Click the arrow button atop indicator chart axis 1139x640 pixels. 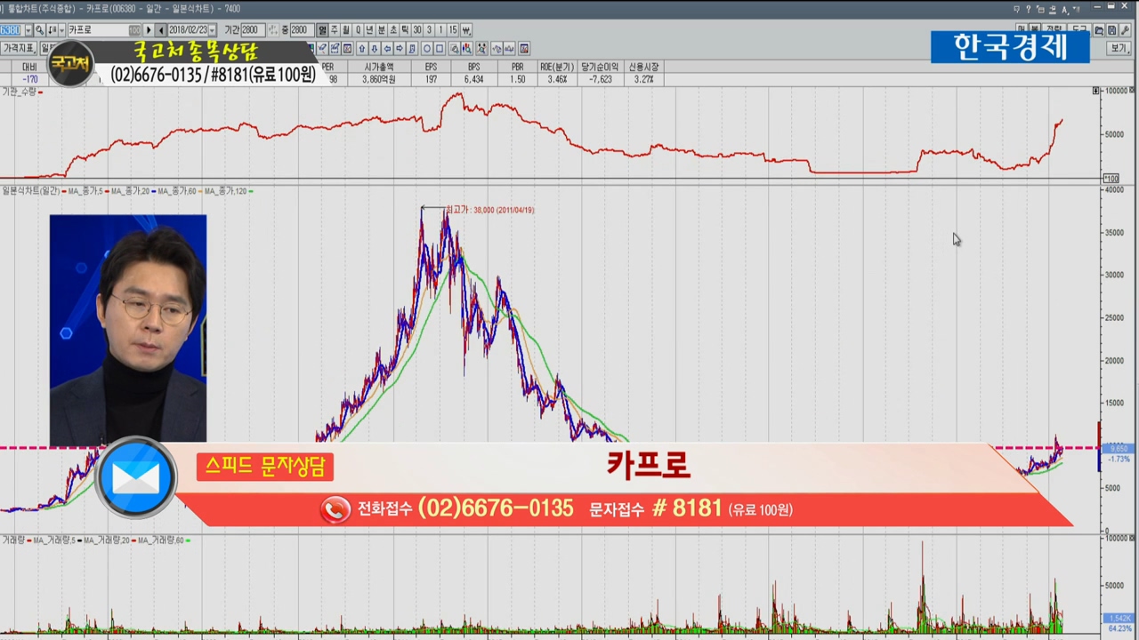pyautogui.click(x=1095, y=91)
